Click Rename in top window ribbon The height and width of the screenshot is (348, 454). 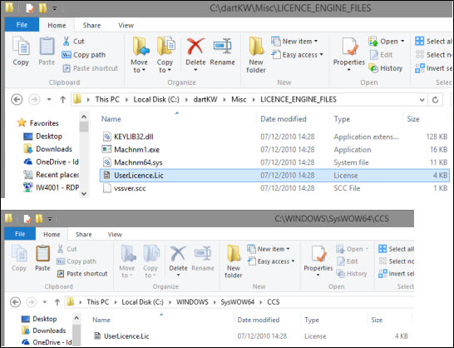[222, 52]
